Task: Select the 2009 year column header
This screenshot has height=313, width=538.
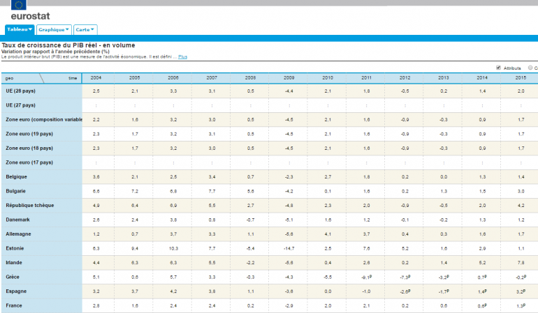Action: 289,78
